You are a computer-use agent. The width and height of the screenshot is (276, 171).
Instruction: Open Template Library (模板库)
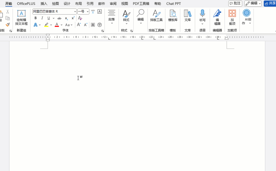coord(173,16)
